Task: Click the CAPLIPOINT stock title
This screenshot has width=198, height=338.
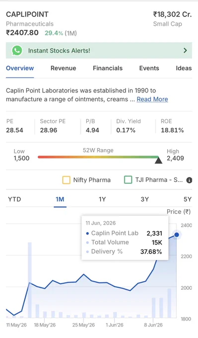Action: [x=27, y=14]
